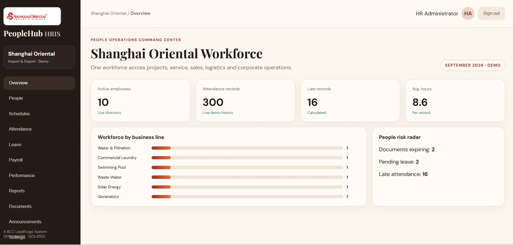Click the Solar Energy progress bar
This screenshot has width=513, height=245.
pyautogui.click(x=247, y=187)
